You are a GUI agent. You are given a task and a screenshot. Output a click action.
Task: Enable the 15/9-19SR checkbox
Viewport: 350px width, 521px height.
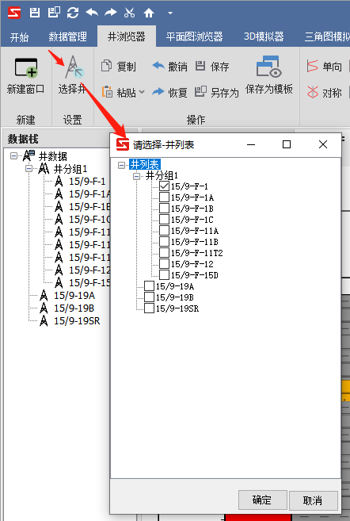point(150,308)
